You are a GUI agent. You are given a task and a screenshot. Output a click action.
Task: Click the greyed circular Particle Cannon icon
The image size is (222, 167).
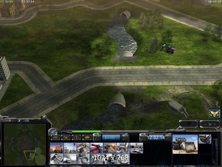tap(83, 159)
